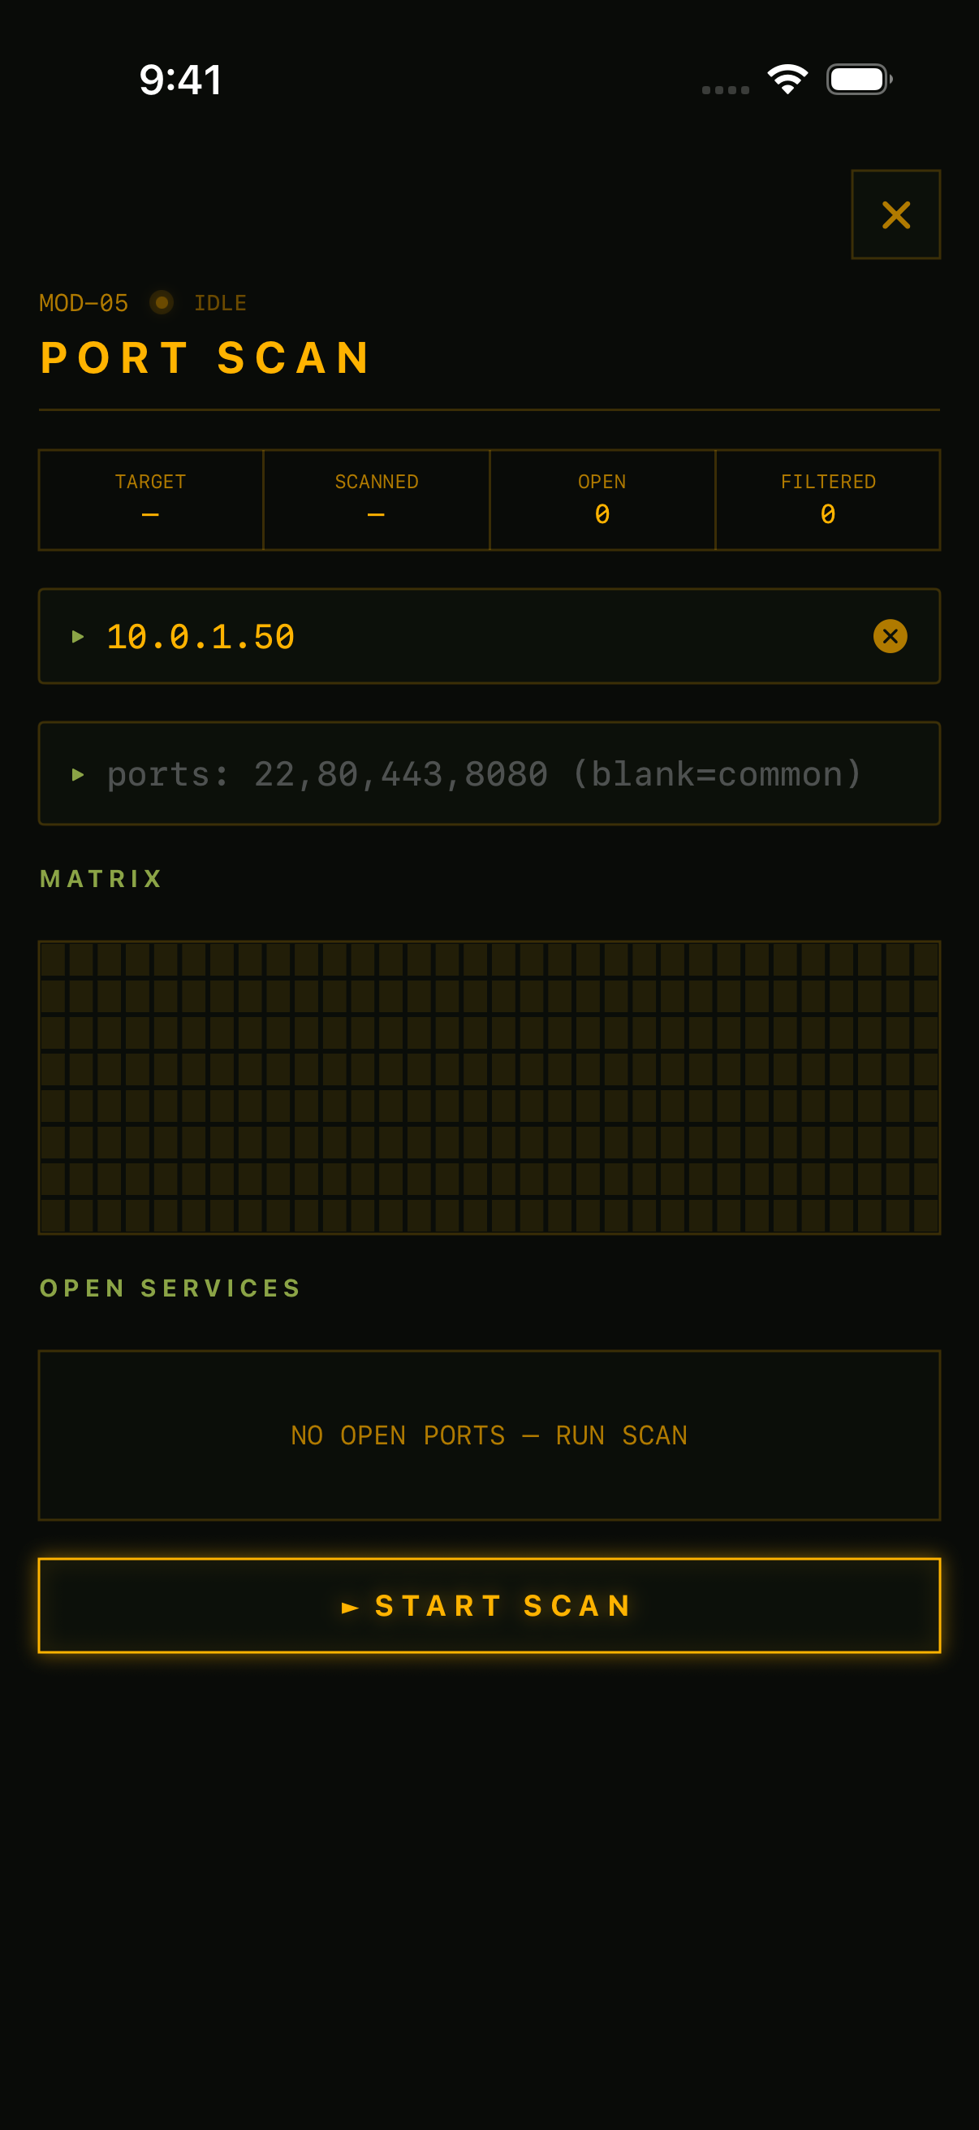Select the TARGET stat cell
979x2130 pixels.
pyautogui.click(x=151, y=500)
